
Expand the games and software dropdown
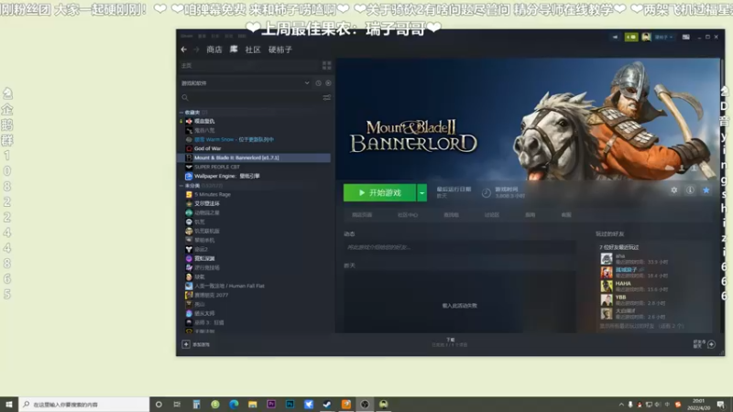307,83
